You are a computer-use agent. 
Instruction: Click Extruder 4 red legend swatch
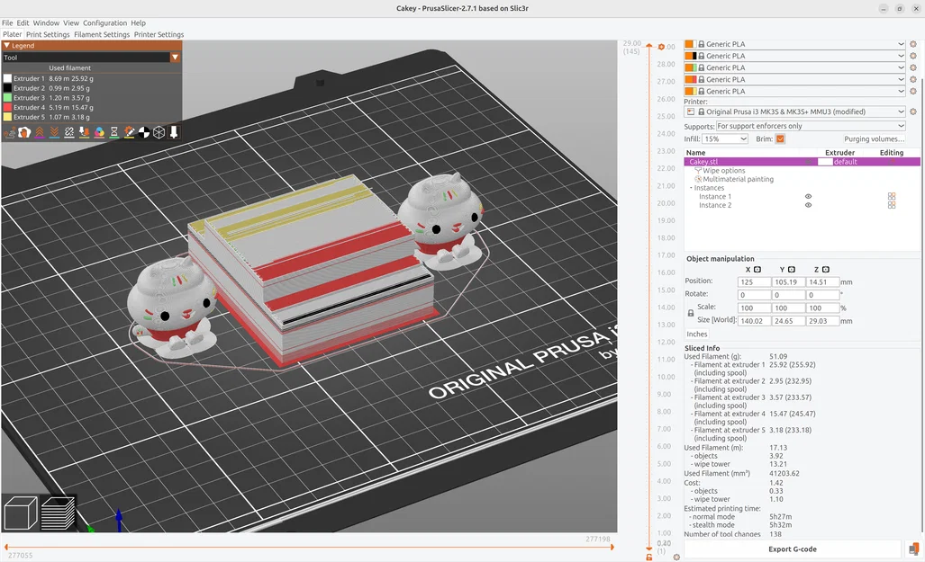tap(8, 107)
